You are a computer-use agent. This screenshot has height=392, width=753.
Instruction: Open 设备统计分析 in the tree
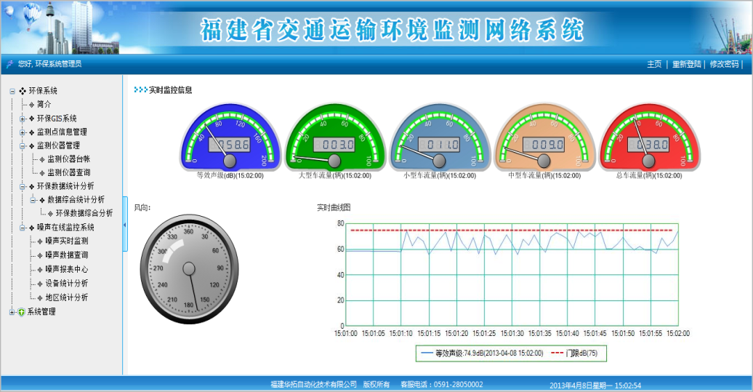pyautogui.click(x=67, y=284)
